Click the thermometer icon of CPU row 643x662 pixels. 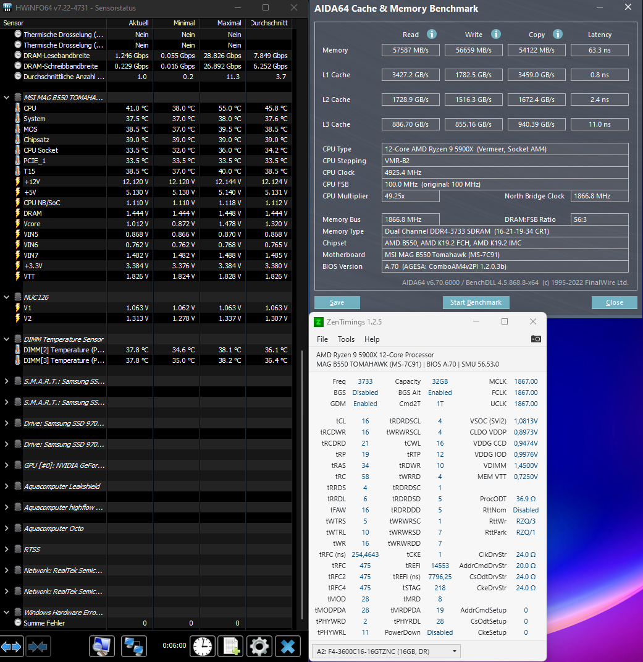coord(17,108)
